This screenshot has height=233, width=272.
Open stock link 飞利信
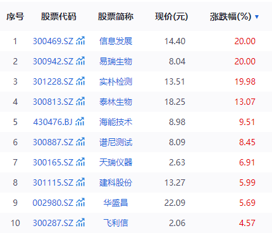(116, 223)
